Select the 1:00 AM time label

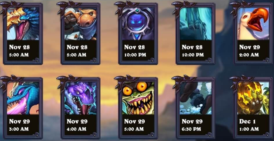(x=249, y=129)
